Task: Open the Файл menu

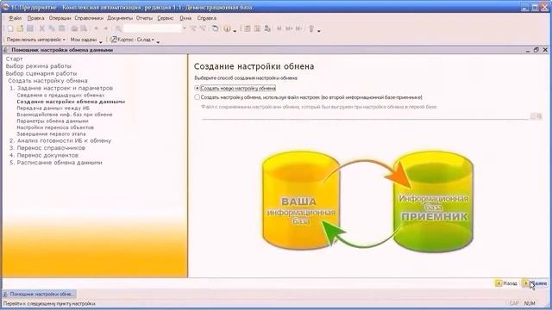Action: pos(16,18)
